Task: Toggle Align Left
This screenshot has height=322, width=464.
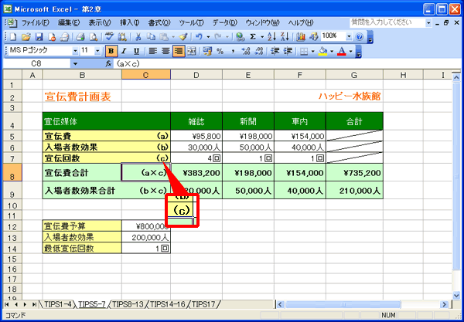Action: (152, 52)
